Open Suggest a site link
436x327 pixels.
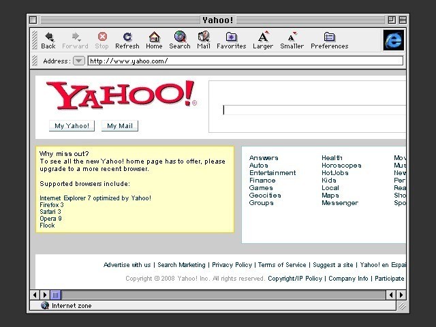[333, 265]
